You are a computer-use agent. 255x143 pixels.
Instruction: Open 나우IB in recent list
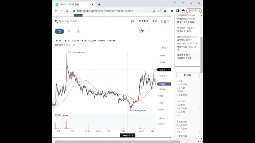pos(180,81)
